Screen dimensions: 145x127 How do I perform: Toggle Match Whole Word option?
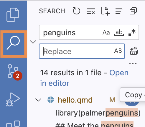119,32
